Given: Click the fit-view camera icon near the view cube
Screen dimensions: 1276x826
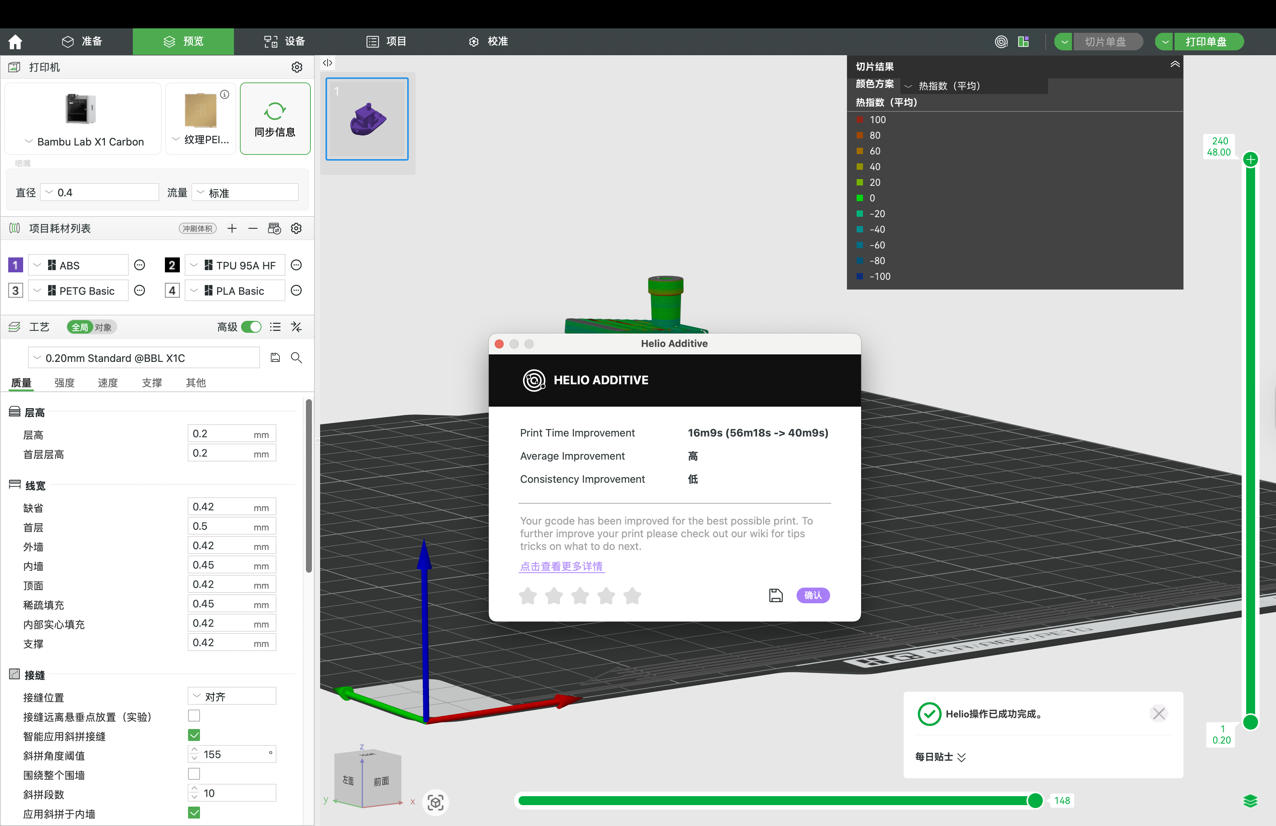Looking at the screenshot, I should 435,802.
